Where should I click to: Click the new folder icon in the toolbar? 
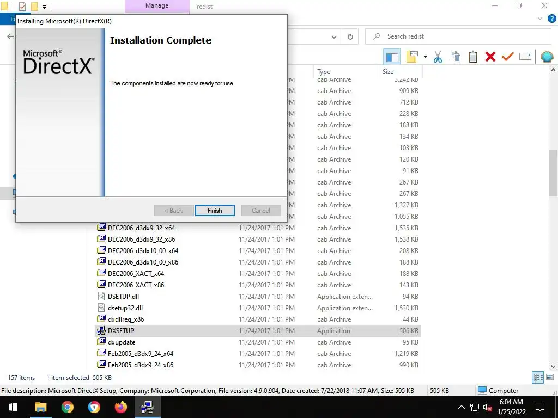[x=412, y=57]
